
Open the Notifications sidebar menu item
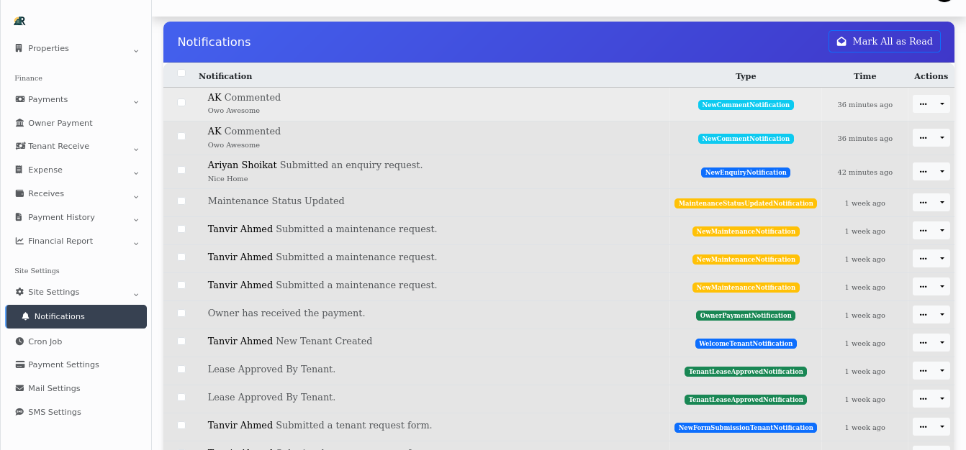(59, 316)
